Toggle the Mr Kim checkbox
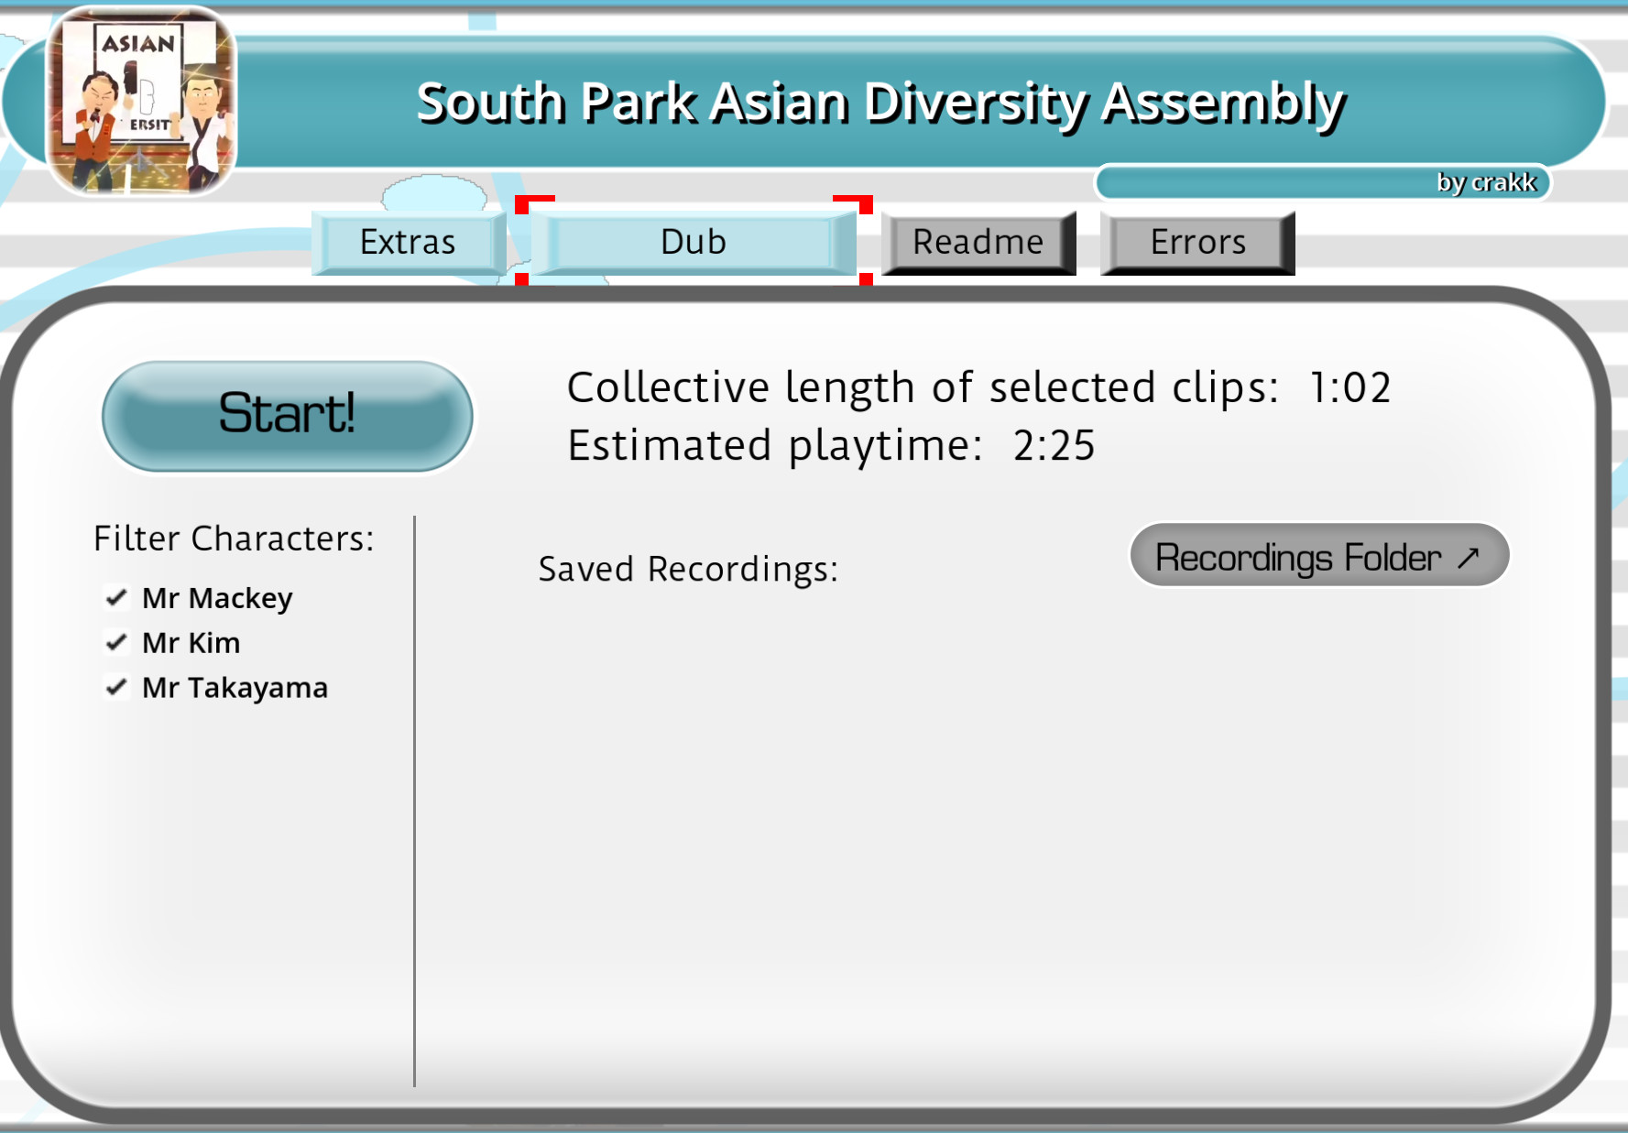 pyautogui.click(x=116, y=643)
